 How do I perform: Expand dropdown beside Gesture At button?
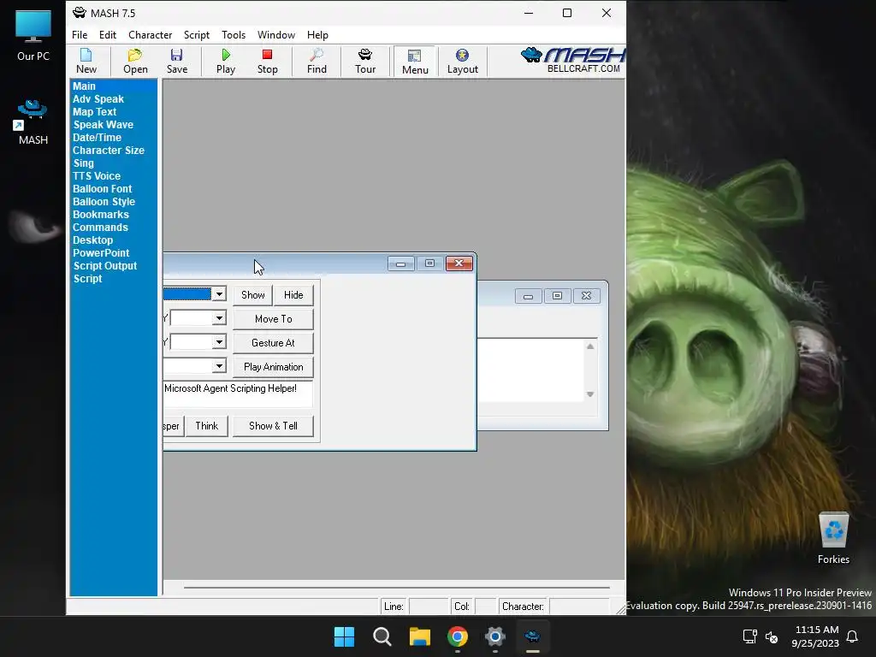pos(219,342)
